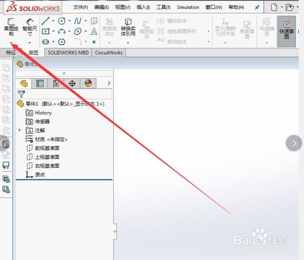Select the 智能尺寸 smart dimension tool
This screenshot has height=260, width=304.
coord(29,27)
